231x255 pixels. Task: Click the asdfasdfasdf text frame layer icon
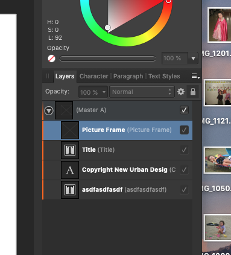[x=70, y=190]
